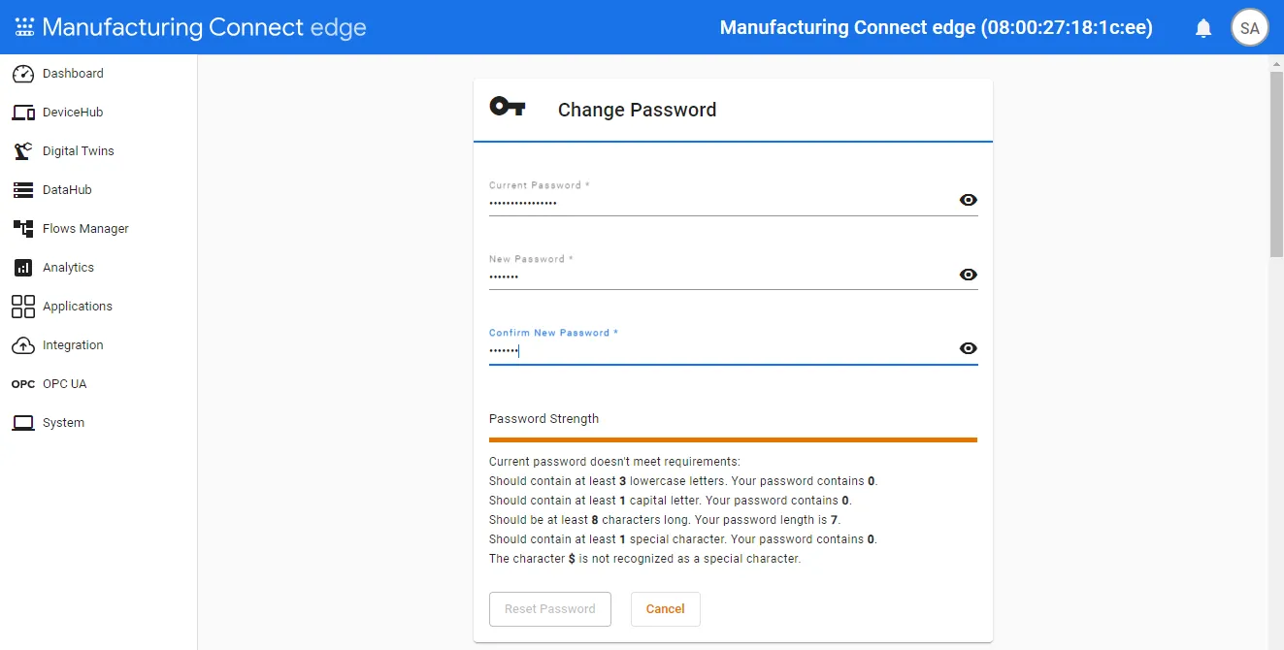Click the key icon in Change Password header
The image size is (1284, 650).
pos(508,107)
